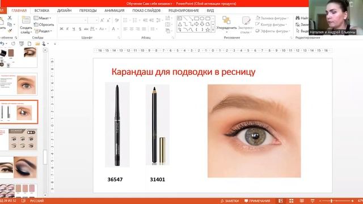
Task: Click the Создать слайд new slide icon
Action: click(26, 20)
